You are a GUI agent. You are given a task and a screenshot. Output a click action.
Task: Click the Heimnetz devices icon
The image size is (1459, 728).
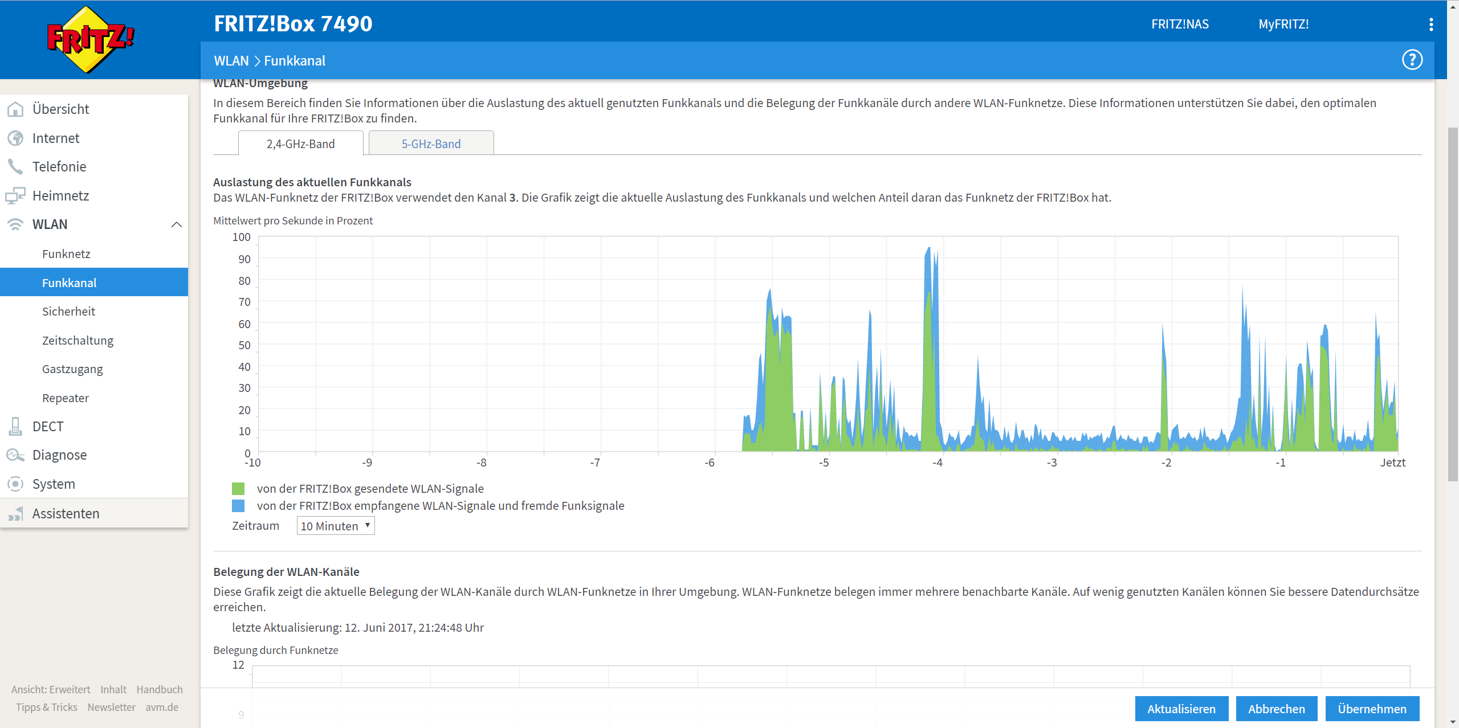(15, 195)
